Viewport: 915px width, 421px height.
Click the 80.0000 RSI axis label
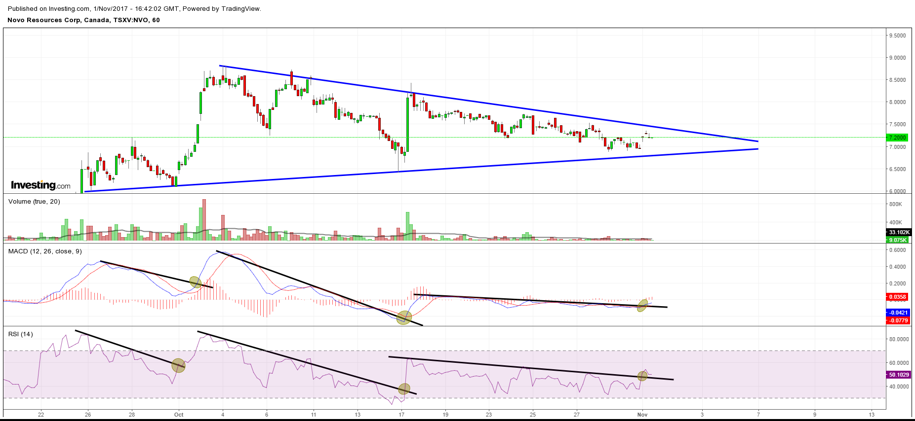click(x=899, y=339)
